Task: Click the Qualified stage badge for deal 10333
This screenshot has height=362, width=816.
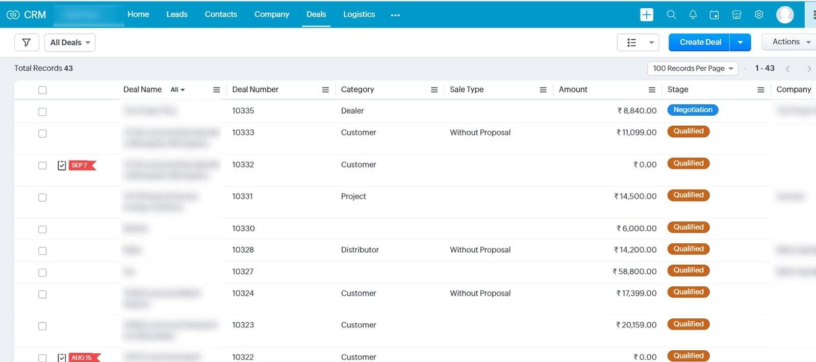Action: (x=688, y=131)
